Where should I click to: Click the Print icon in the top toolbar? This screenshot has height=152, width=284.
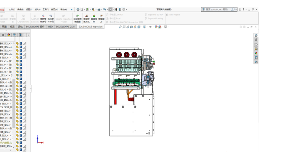click(x=99, y=10)
